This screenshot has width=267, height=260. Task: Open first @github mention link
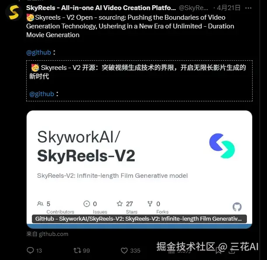click(x=38, y=52)
